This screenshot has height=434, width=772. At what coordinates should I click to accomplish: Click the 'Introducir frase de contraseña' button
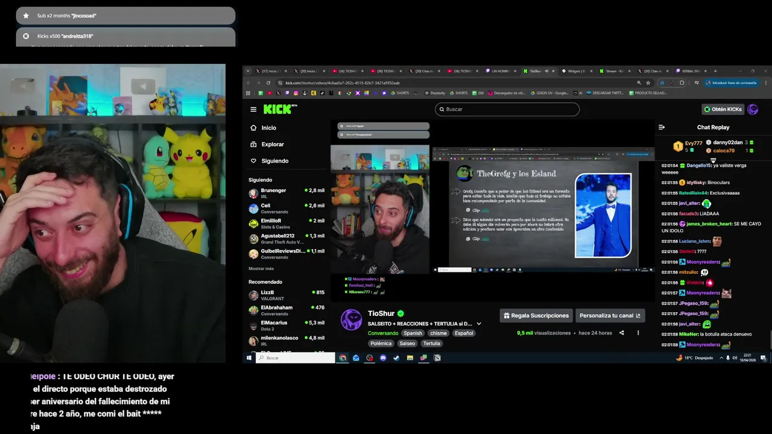pyautogui.click(x=731, y=83)
